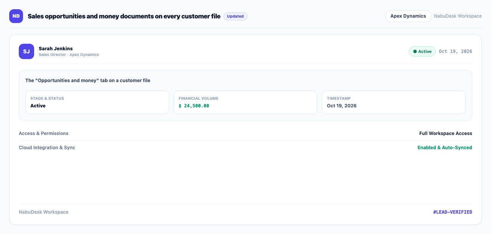
Task: Select the Sarah Jenkins name
Action: pyautogui.click(x=56, y=48)
